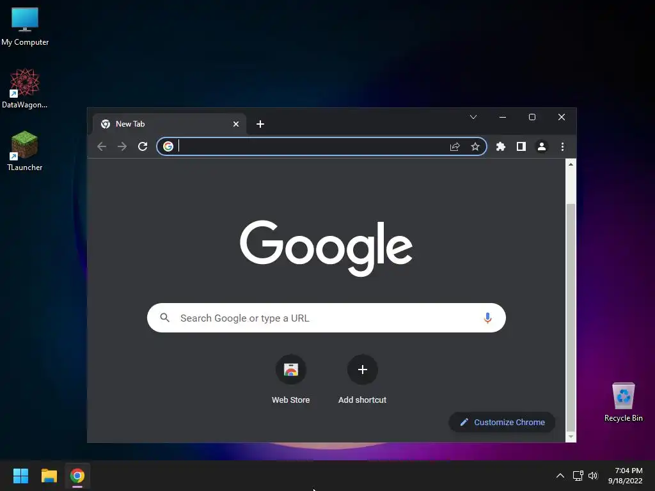Open the Web Store shortcut
655x491 pixels.
pos(291,379)
